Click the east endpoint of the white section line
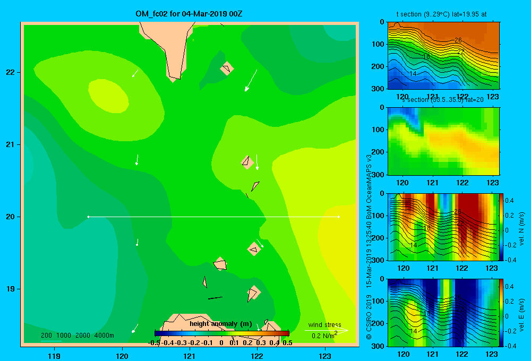 tap(339, 217)
